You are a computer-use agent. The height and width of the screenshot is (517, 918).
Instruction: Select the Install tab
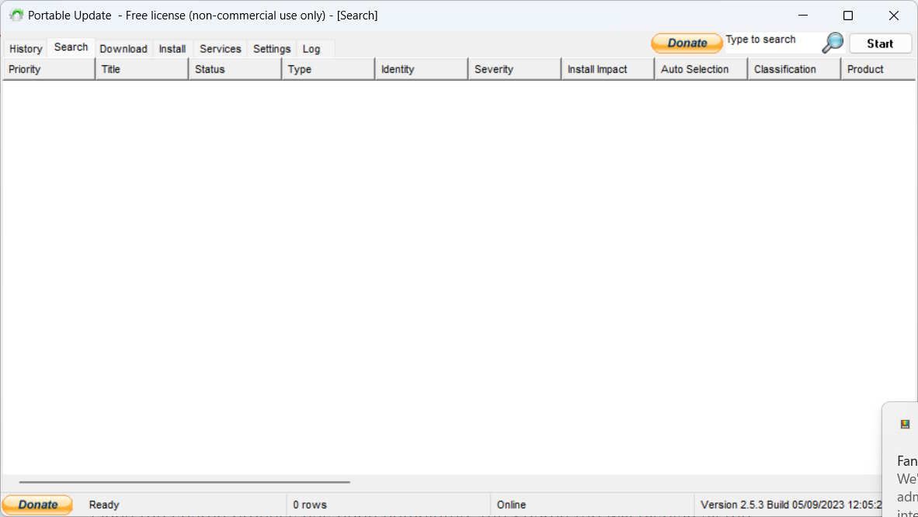(172, 48)
